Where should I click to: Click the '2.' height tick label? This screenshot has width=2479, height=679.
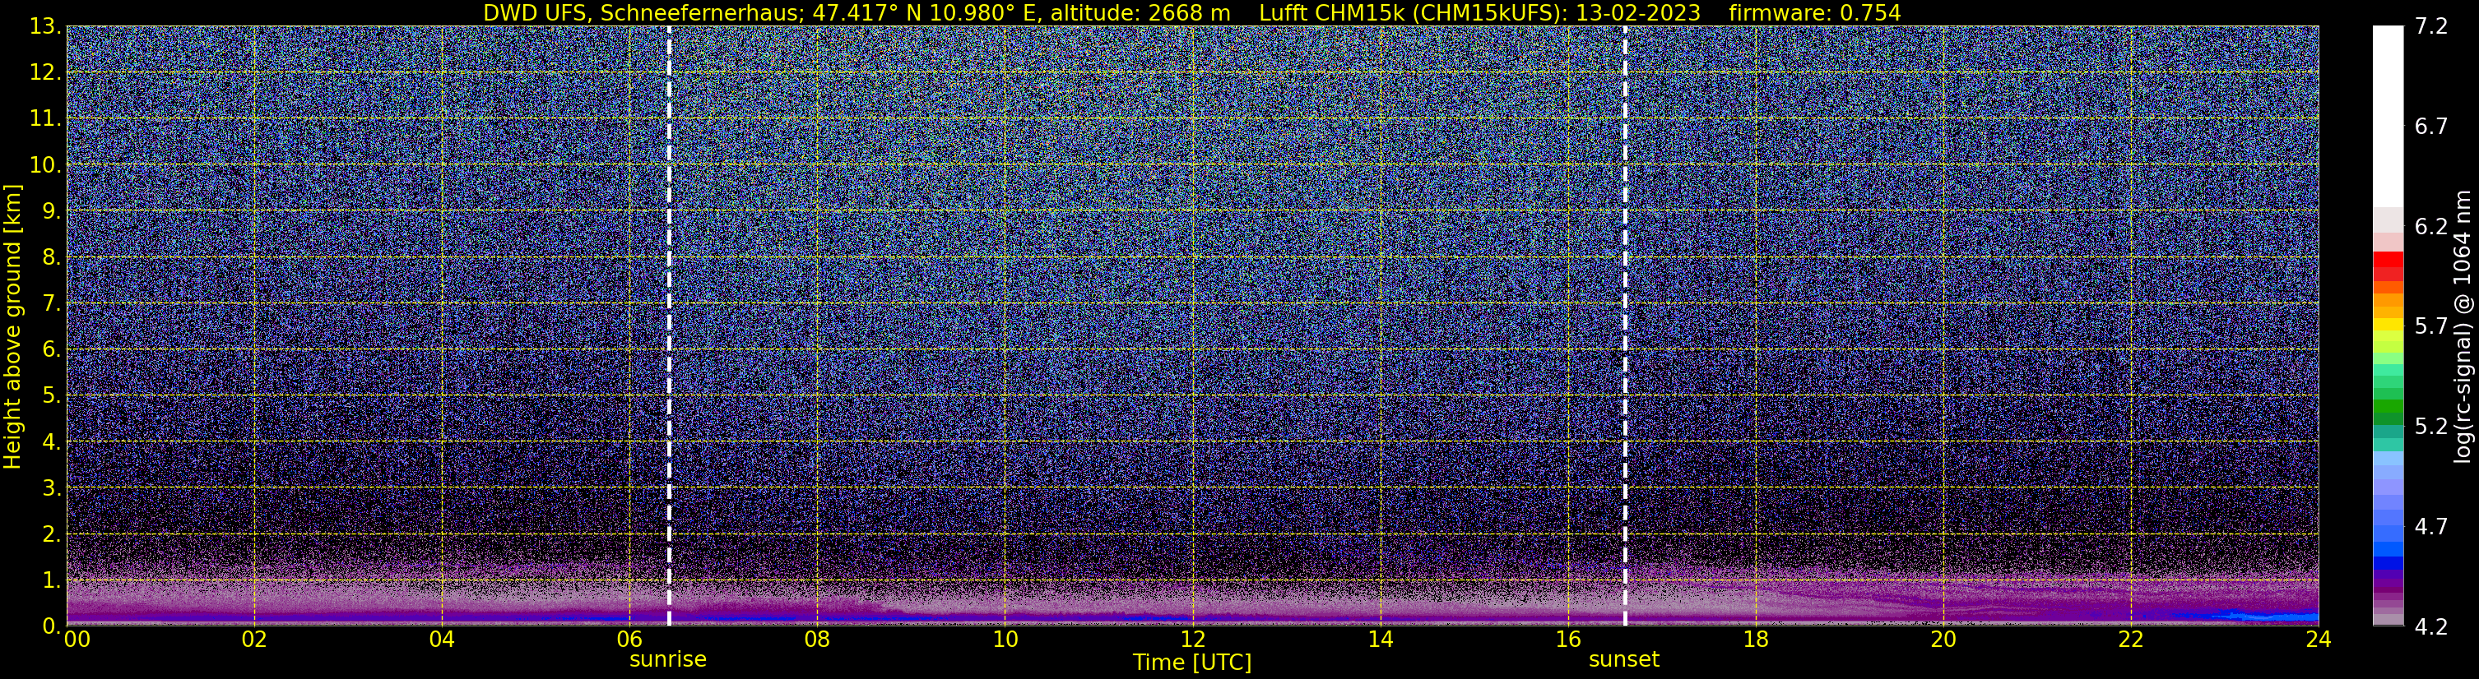[51, 535]
